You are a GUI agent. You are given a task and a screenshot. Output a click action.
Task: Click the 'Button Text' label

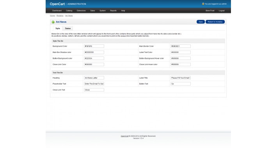(x=144, y=84)
